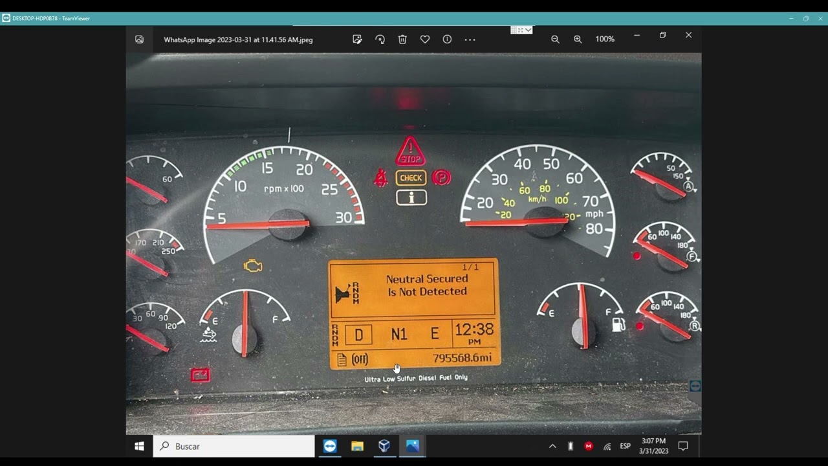Click "Neutral Secured Is Not Detected" message text
828x466 pixels.
[427, 285]
